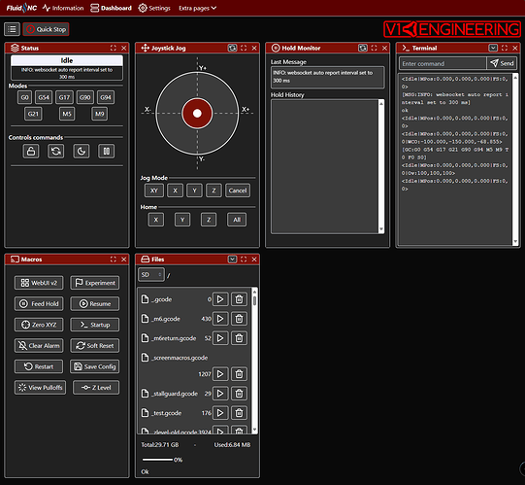Run the Zero XYZ macro
The width and height of the screenshot is (525, 485).
[39, 325]
